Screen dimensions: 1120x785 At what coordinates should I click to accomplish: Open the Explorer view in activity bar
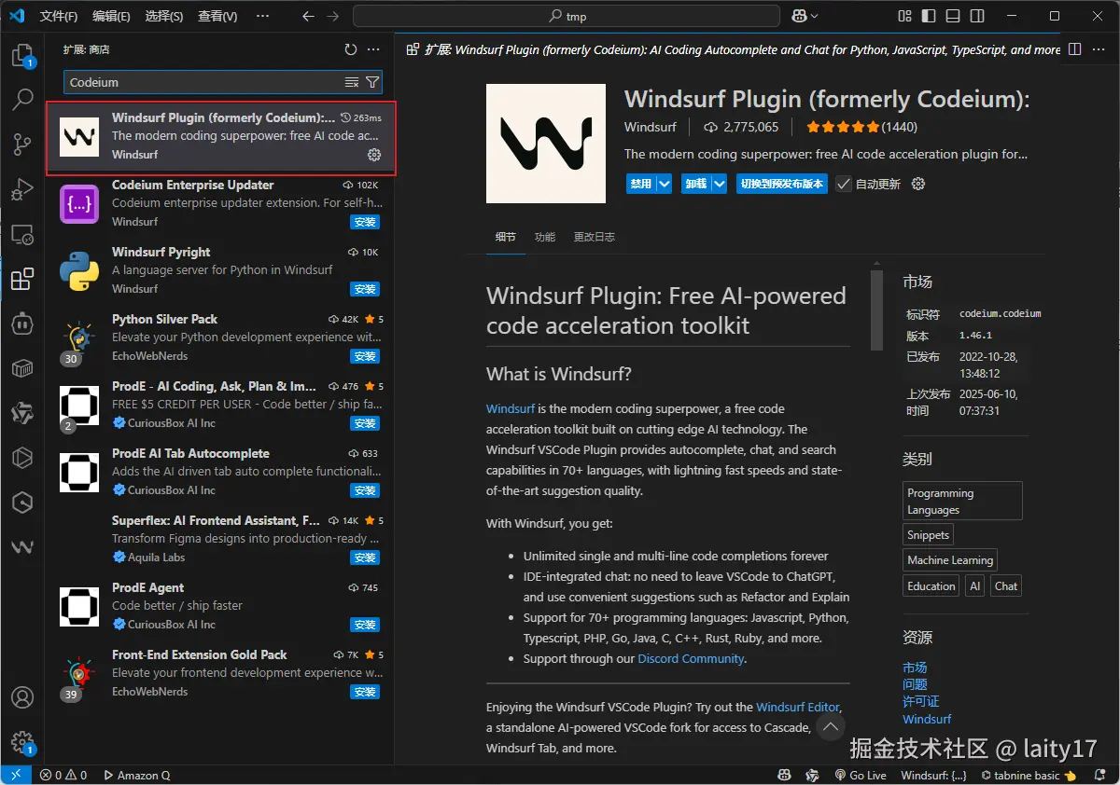(22, 56)
